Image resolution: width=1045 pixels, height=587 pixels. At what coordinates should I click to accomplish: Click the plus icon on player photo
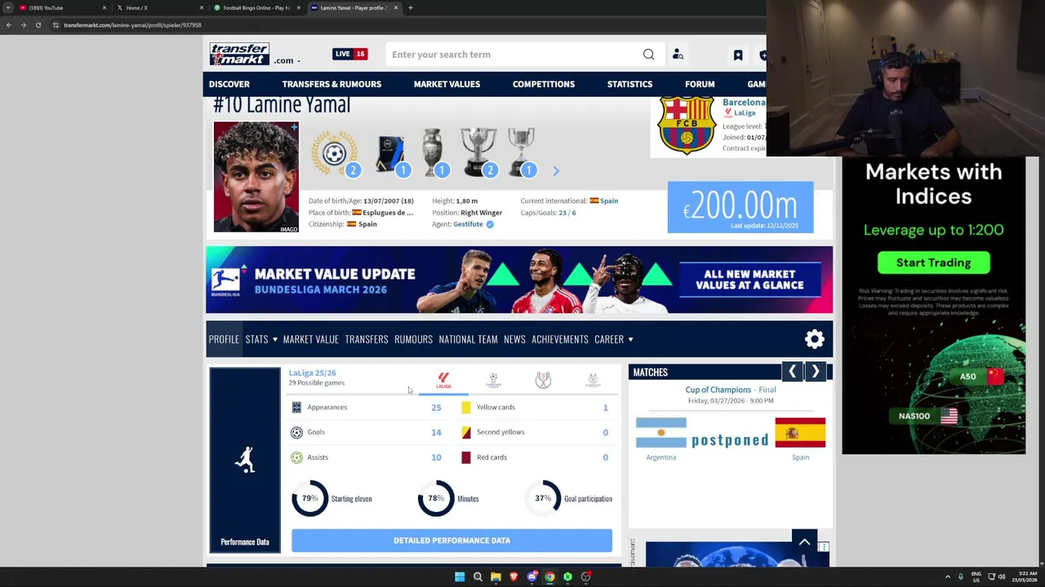(x=294, y=127)
